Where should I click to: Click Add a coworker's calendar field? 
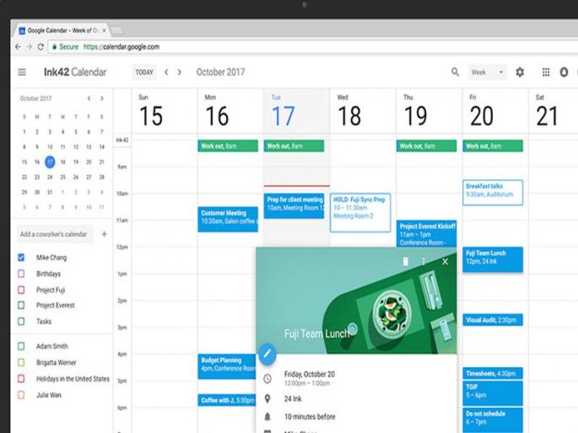(x=55, y=234)
